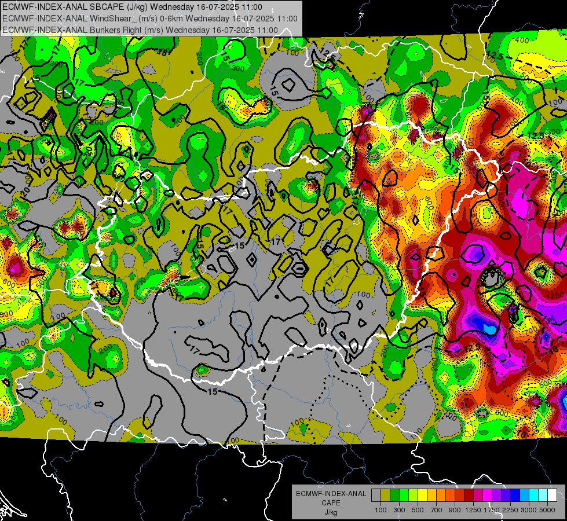Select the 1250 value below legend bar
The height and width of the screenshot is (521, 567).
pyautogui.click(x=473, y=510)
